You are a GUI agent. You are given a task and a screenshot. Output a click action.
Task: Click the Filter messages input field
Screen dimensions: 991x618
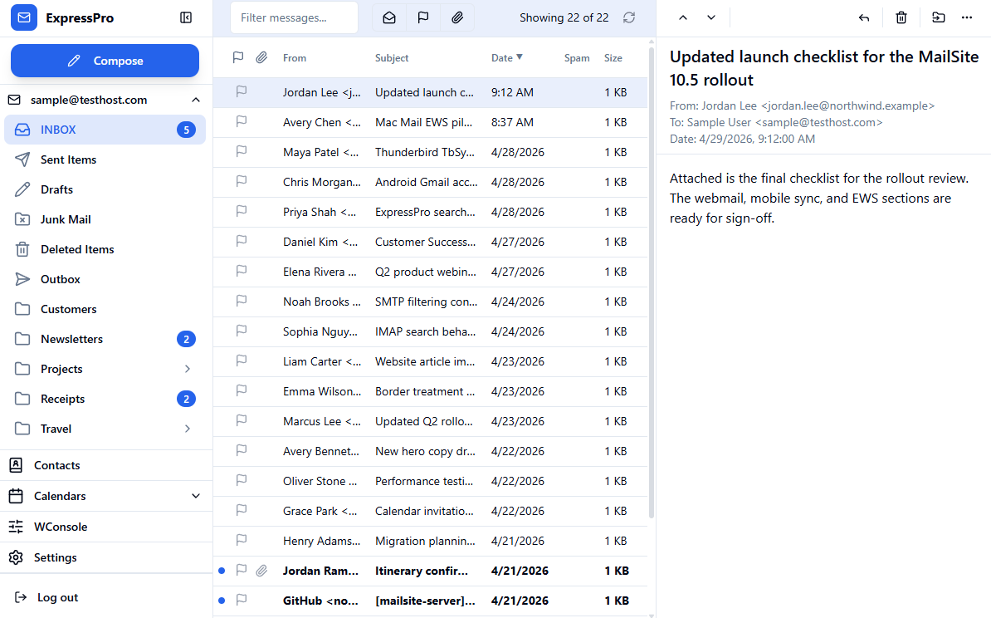[294, 17]
